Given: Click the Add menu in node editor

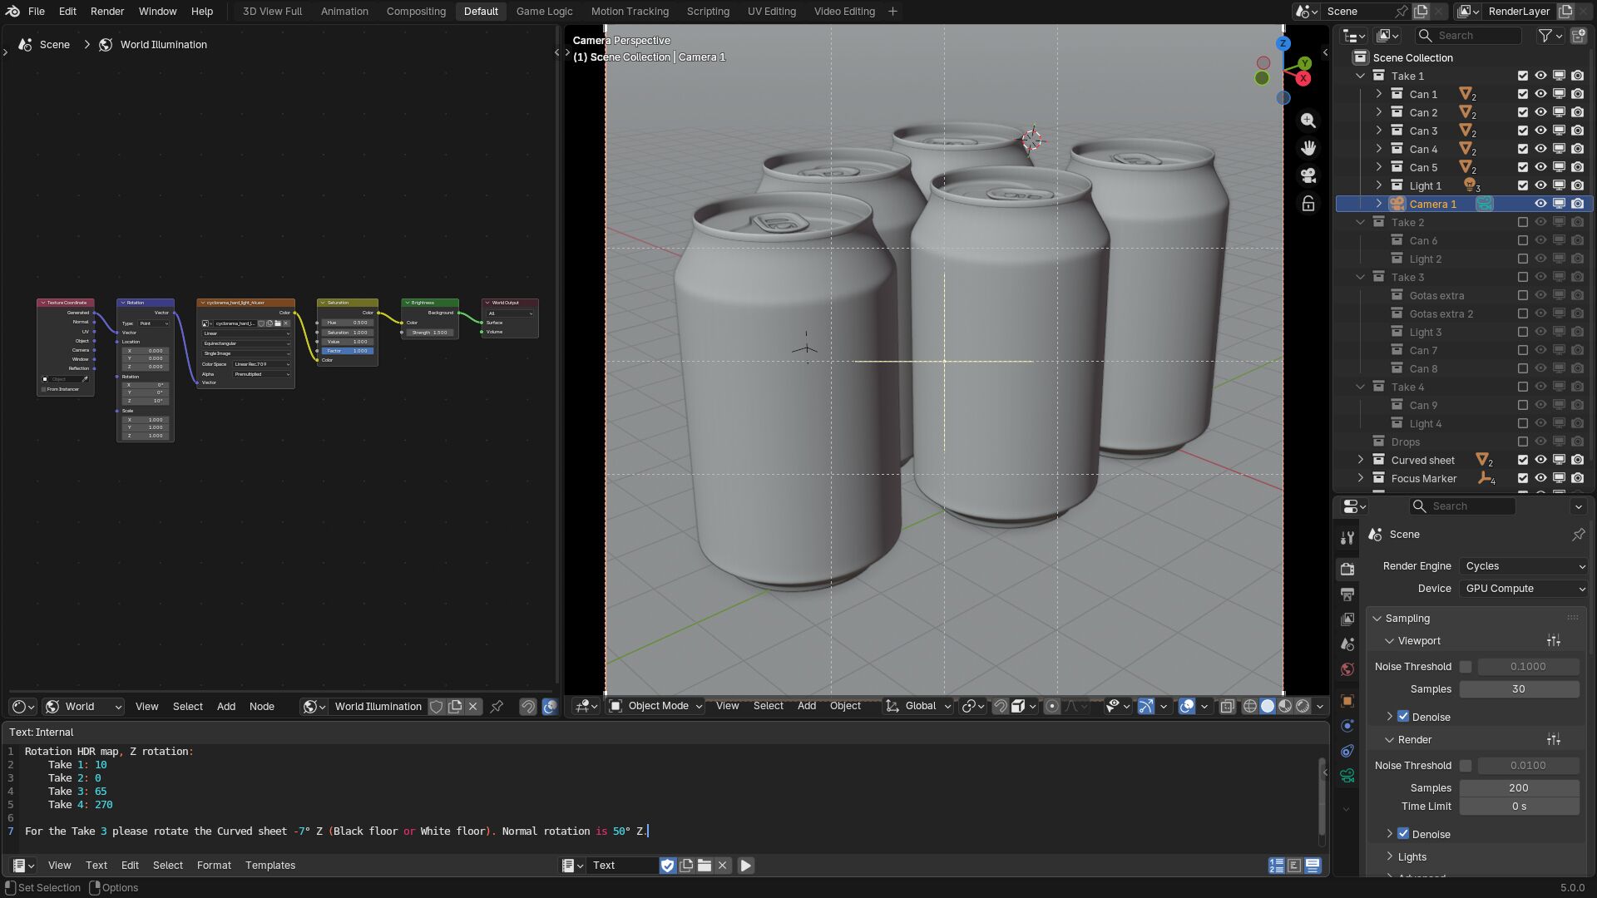Looking at the screenshot, I should (x=225, y=707).
